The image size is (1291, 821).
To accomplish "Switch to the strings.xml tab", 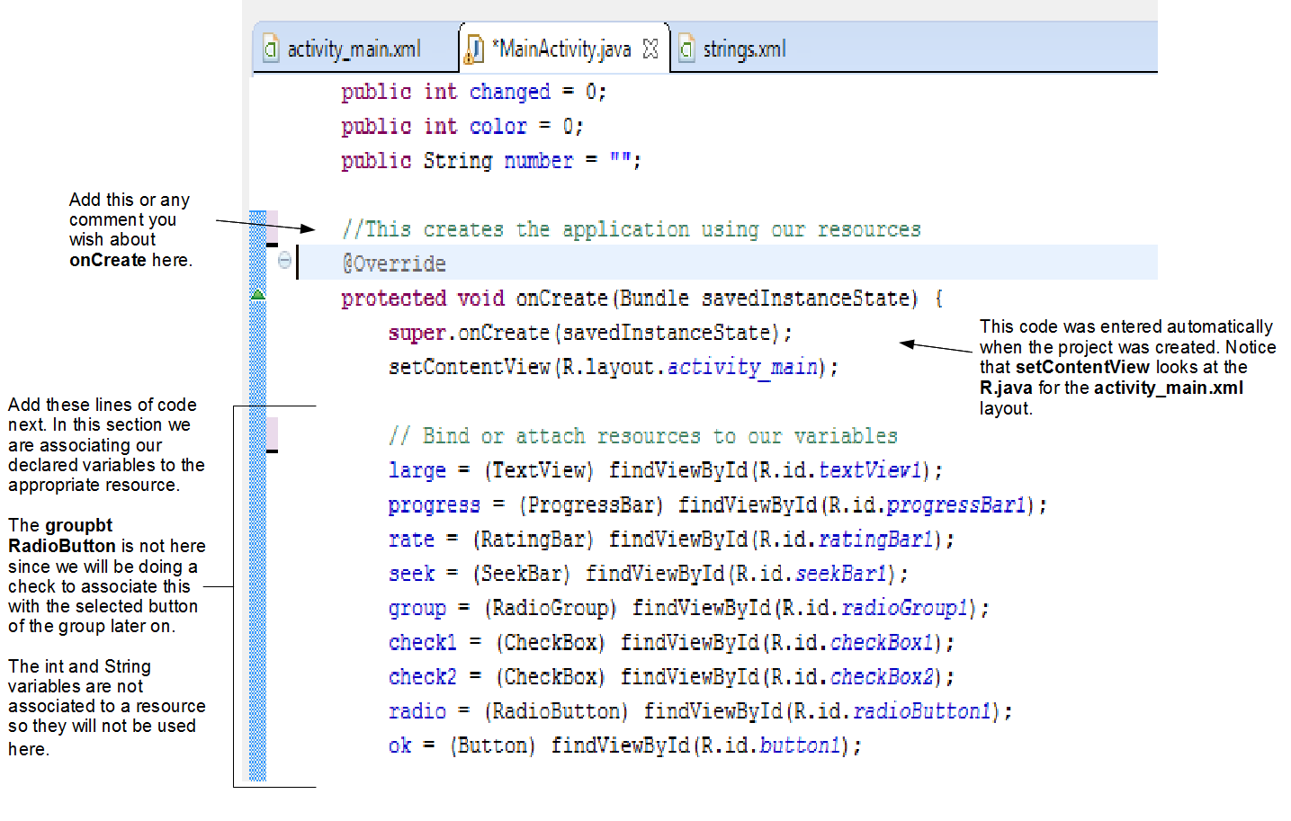I will (x=744, y=49).
